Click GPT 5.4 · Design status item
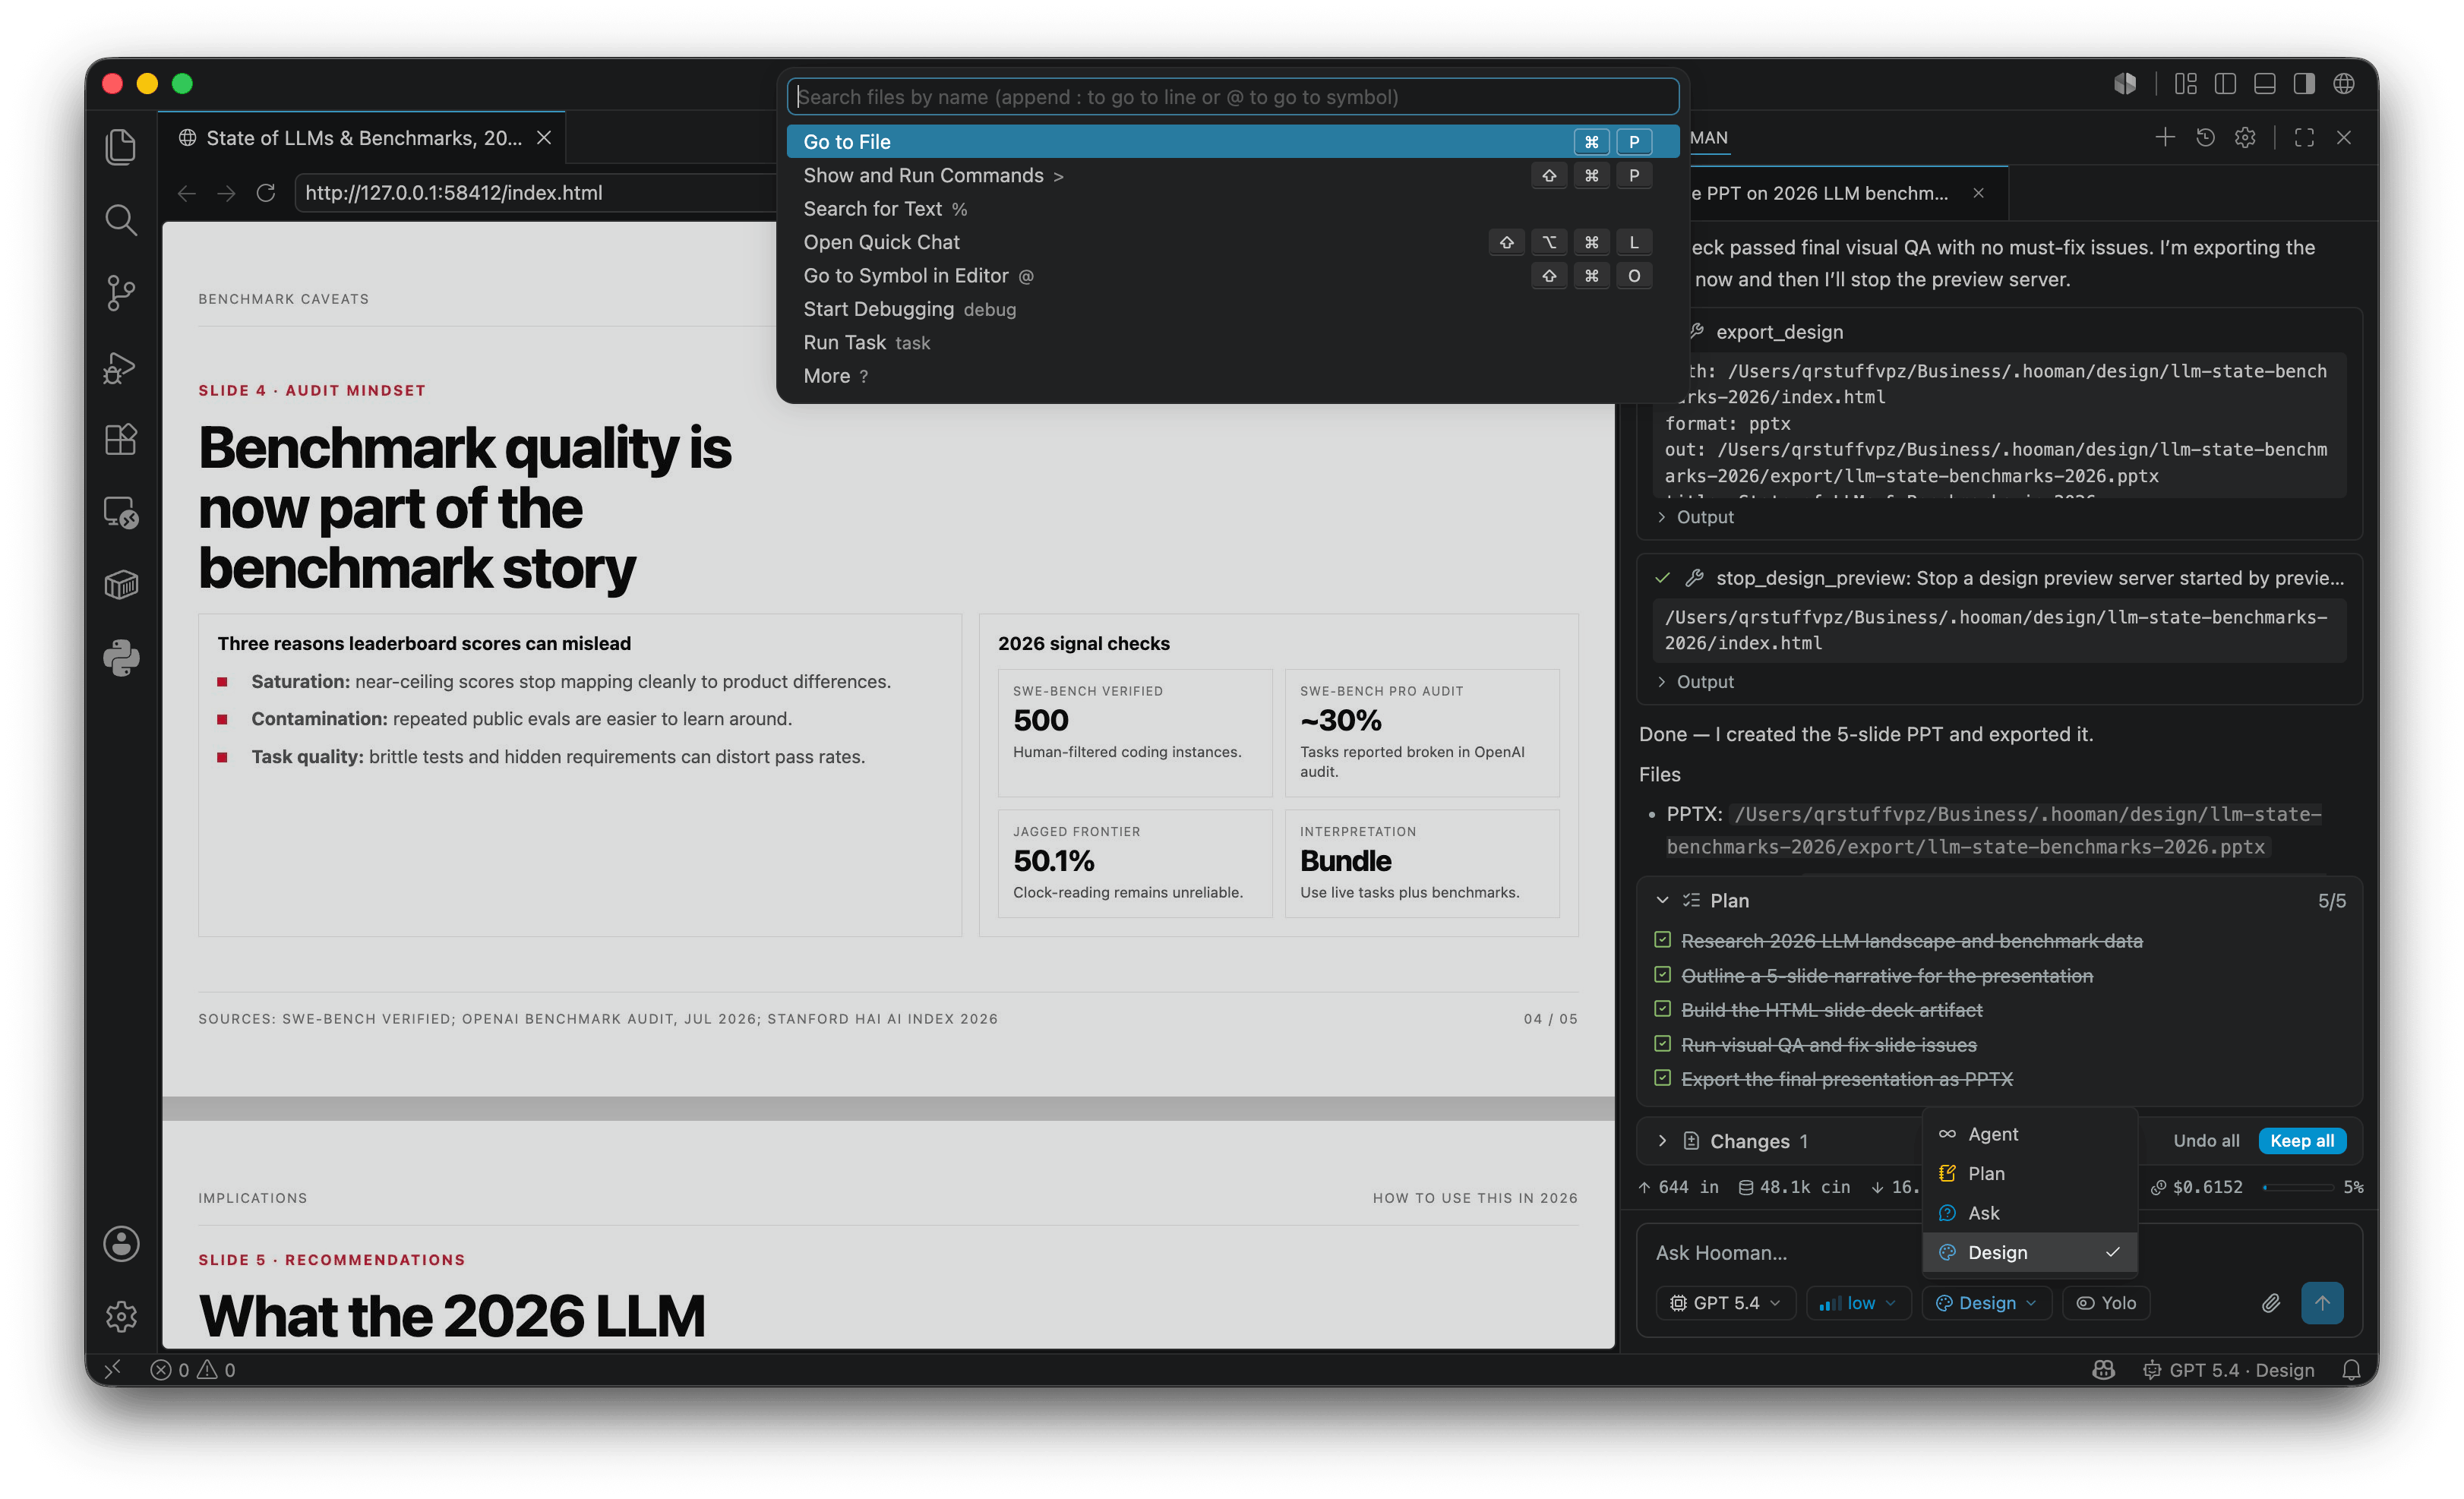The image size is (2464, 1499). pyautogui.click(x=2228, y=1369)
